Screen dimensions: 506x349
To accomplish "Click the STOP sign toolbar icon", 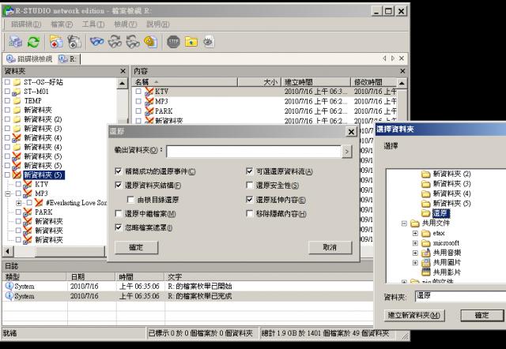I will pyautogui.click(x=174, y=42).
